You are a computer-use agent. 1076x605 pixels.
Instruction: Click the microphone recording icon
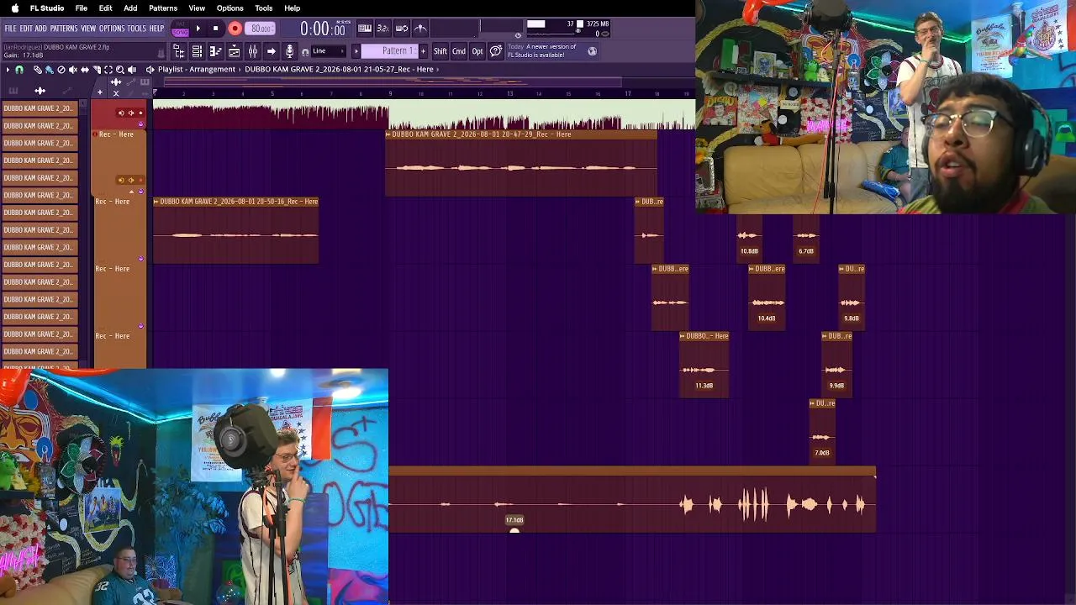[289, 51]
